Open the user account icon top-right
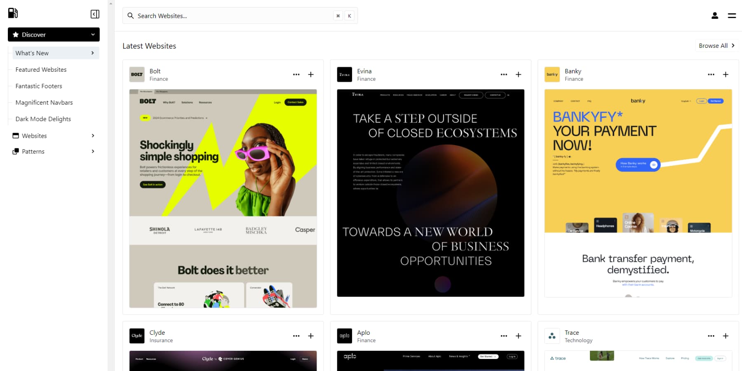This screenshot has height=371, width=742. pos(714,15)
